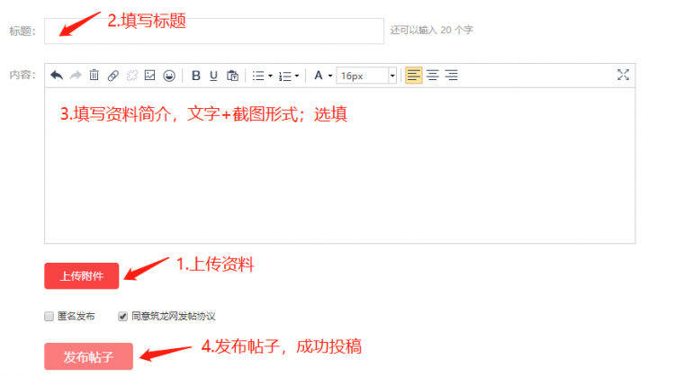Uncheck the 同意筑龙网发帖协议 agreement checkbox

[x=122, y=317]
